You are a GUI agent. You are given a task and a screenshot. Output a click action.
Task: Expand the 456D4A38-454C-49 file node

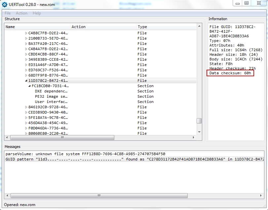coord(26,123)
